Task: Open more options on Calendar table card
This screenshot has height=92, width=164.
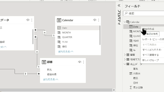Action: [x=99, y=20]
